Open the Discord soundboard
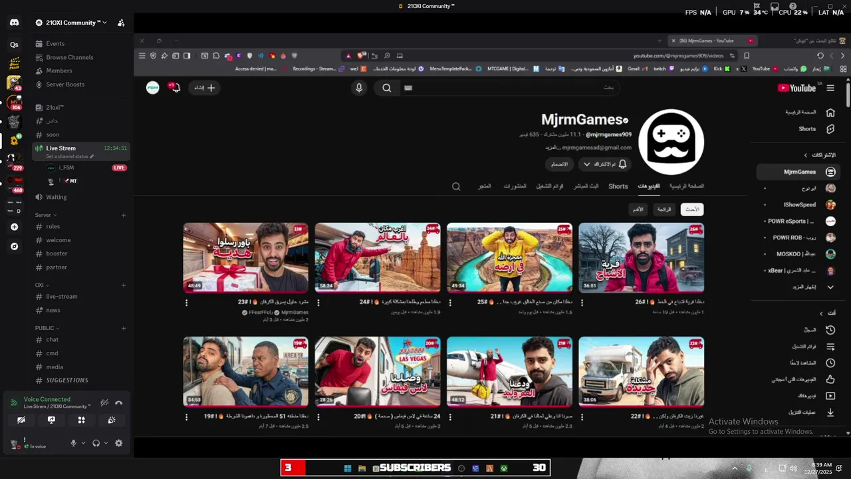This screenshot has height=479, width=851. tap(112, 420)
